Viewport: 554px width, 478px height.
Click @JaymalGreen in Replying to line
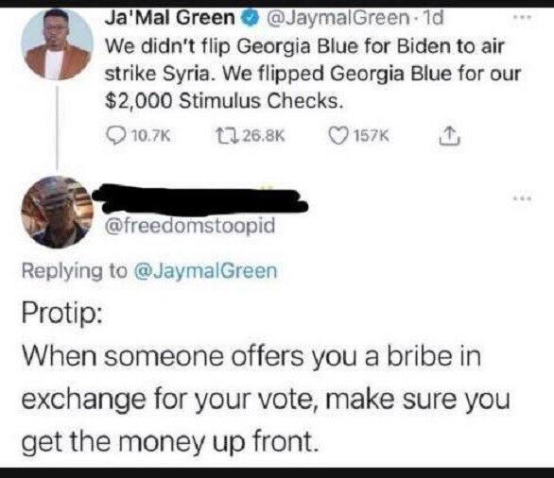coord(206,271)
